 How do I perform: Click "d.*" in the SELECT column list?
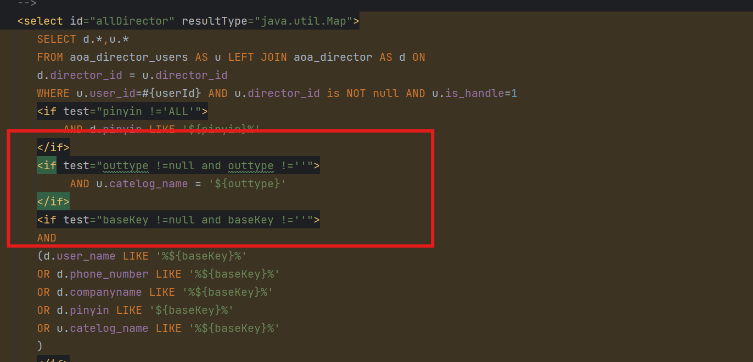pos(93,39)
